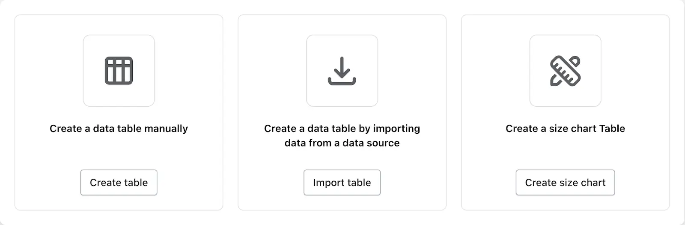Image resolution: width=685 pixels, height=225 pixels.
Task: Click the Create table button
Action: [x=119, y=183]
